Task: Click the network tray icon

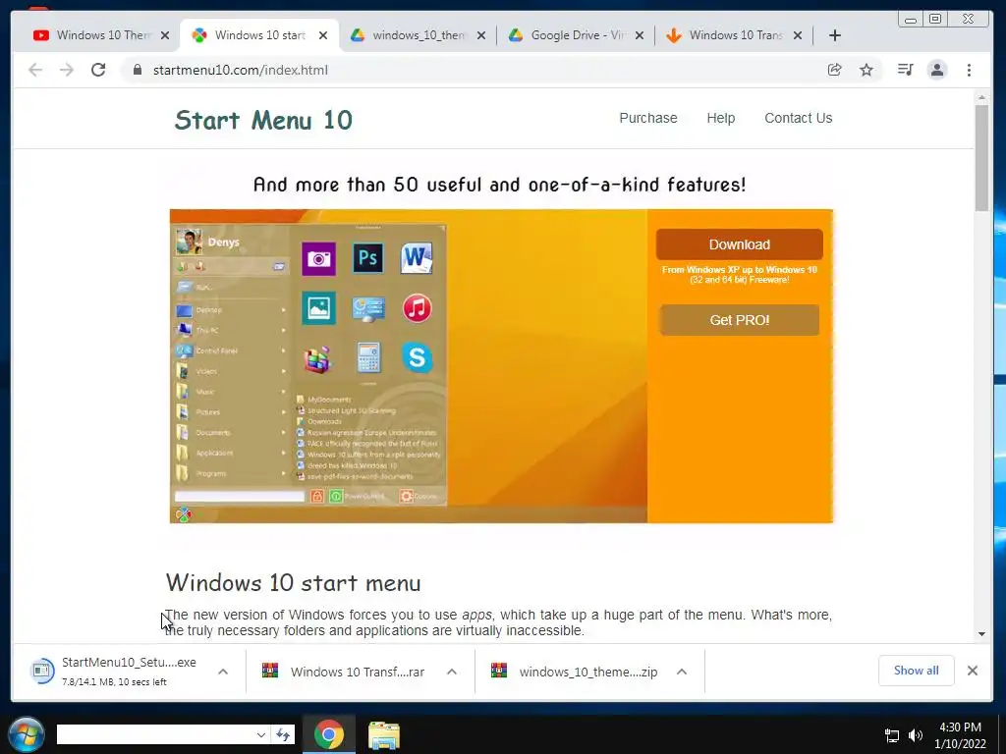Action: point(892,735)
